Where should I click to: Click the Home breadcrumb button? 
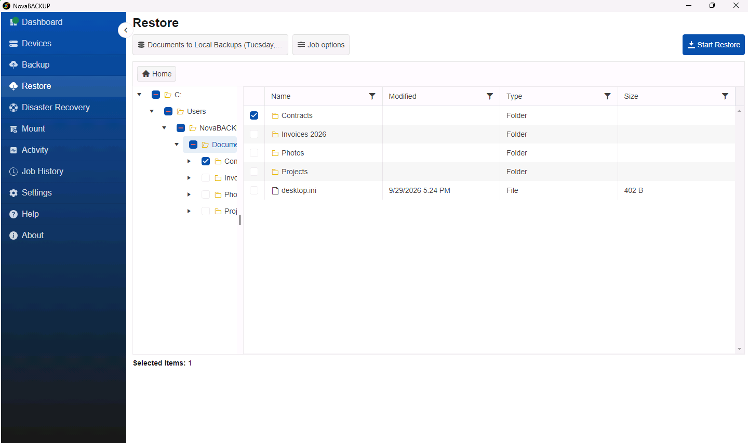(156, 74)
